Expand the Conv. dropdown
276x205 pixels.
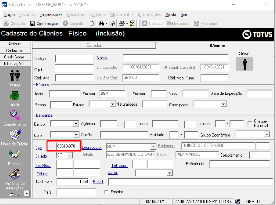(x=76, y=135)
